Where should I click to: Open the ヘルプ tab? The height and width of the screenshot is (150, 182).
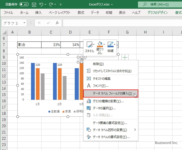(x=136, y=12)
